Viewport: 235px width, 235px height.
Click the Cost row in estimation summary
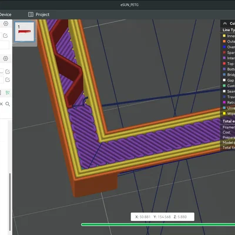(228, 132)
